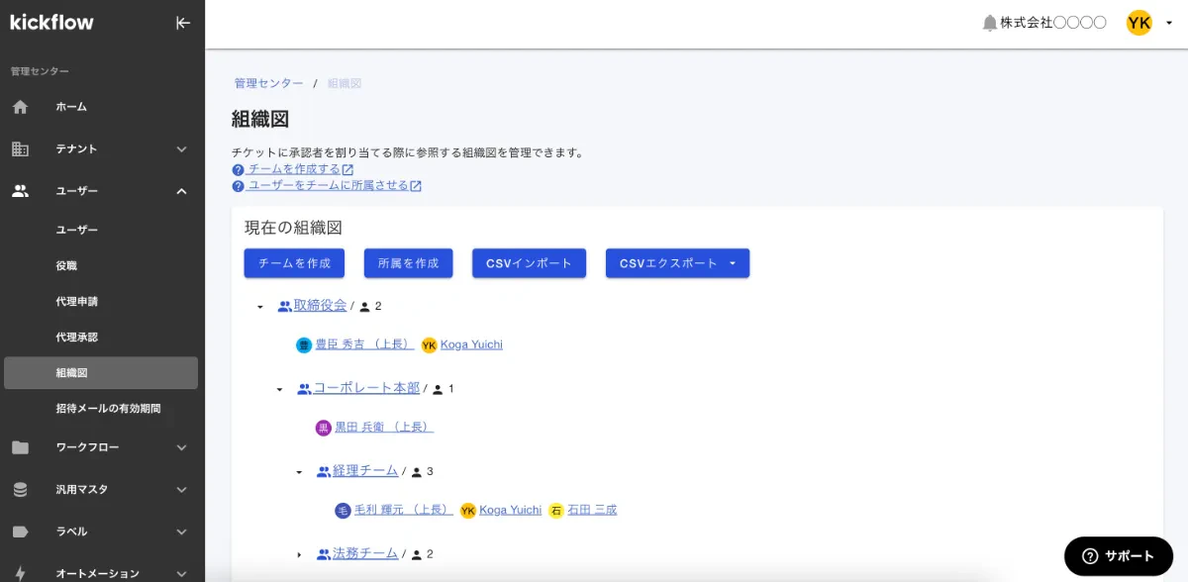Open the サポート help button

[1118, 556]
